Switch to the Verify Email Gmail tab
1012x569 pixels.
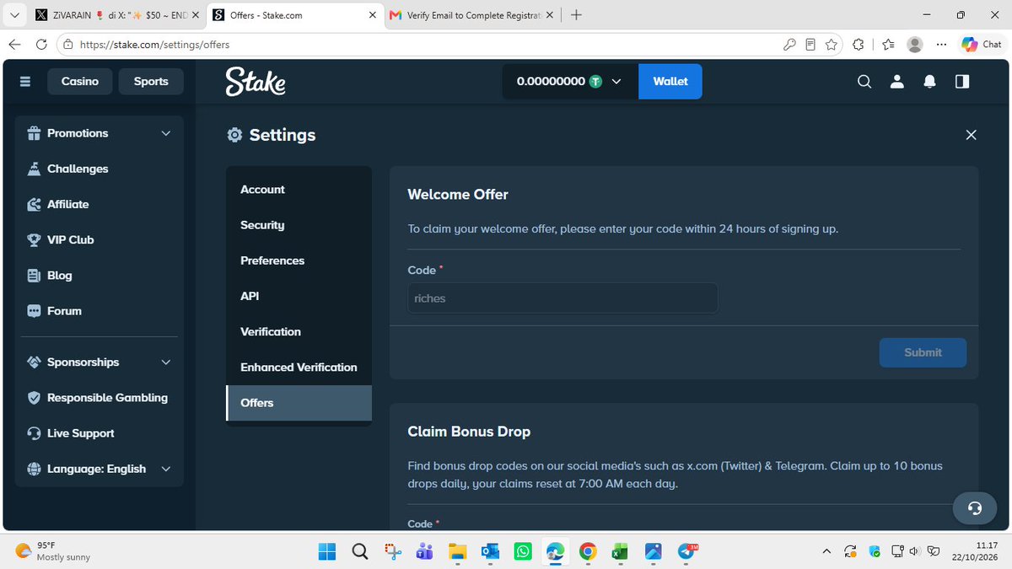point(471,15)
